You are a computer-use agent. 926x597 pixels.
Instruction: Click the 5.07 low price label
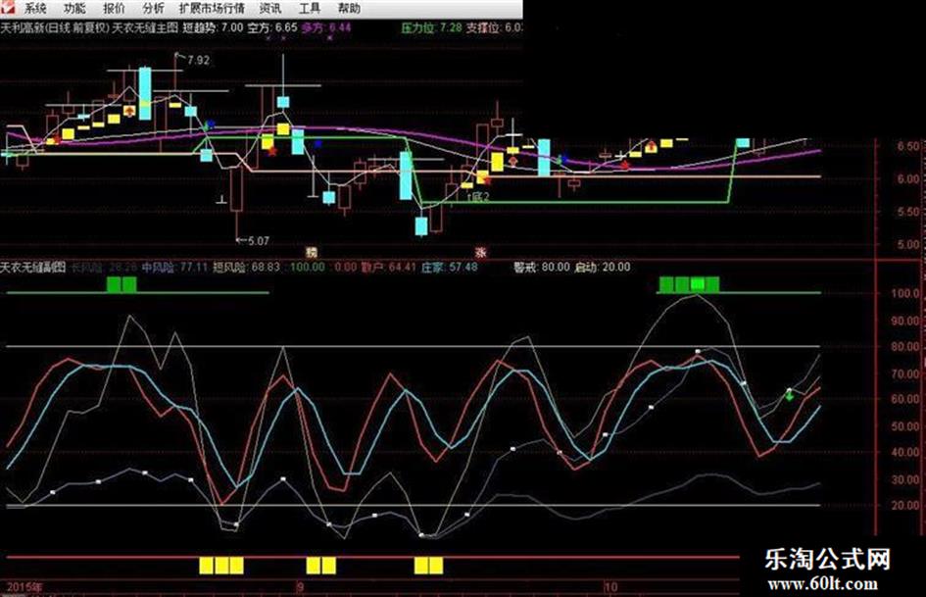click(x=258, y=241)
